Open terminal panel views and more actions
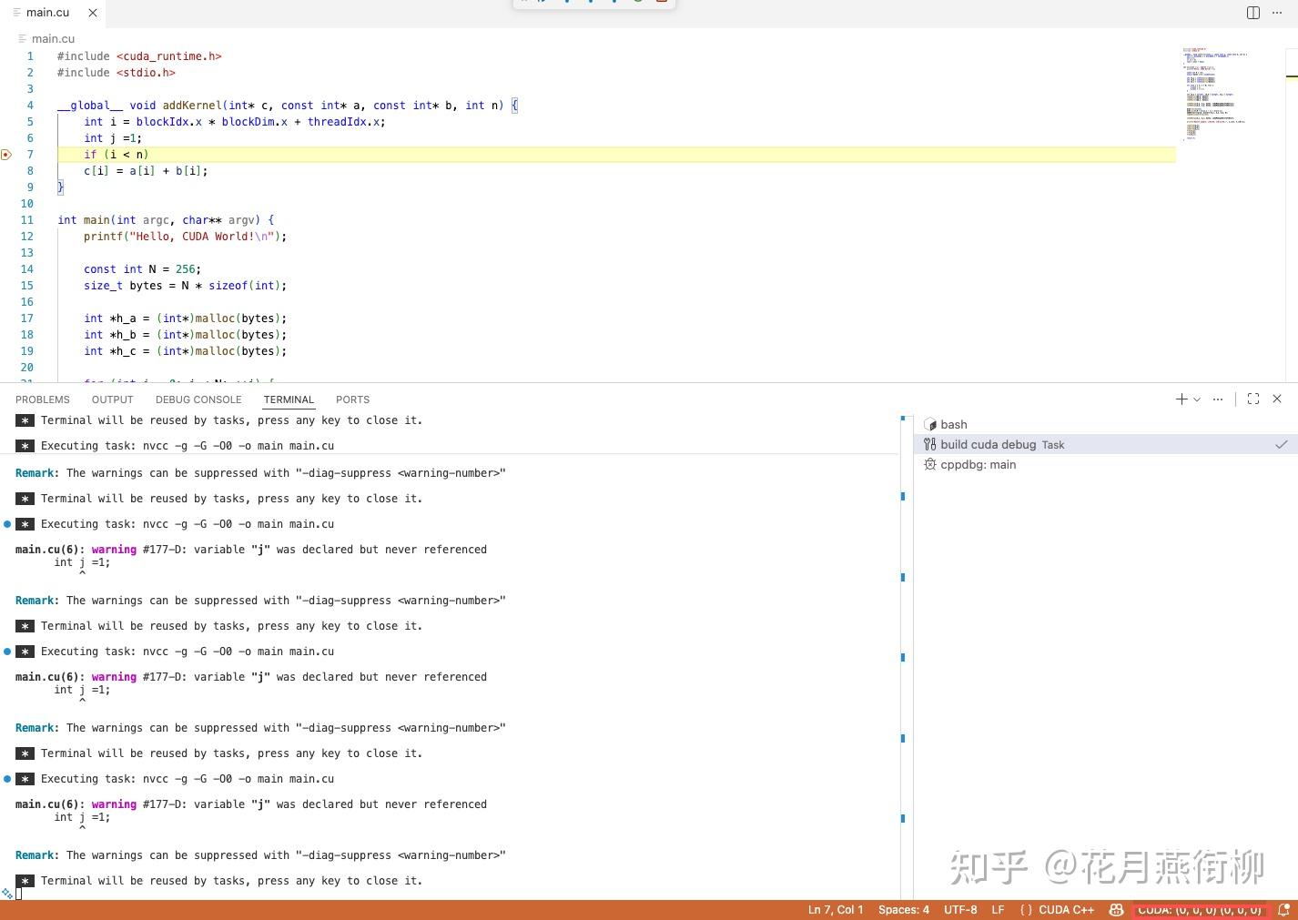The width and height of the screenshot is (1298, 920). coord(1218,399)
